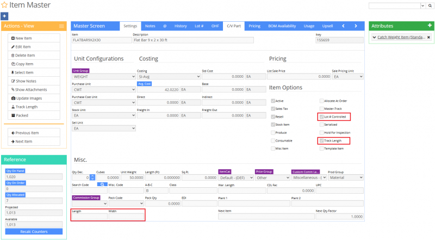The image size is (435, 240).
Task: Toggle the Track Length checkbox
Action: (321, 140)
